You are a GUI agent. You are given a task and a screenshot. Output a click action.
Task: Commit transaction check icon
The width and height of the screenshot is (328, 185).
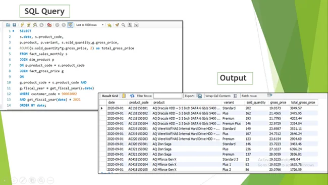[57, 25]
